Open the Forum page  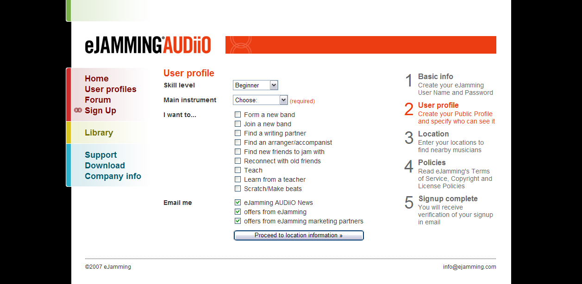pos(98,100)
